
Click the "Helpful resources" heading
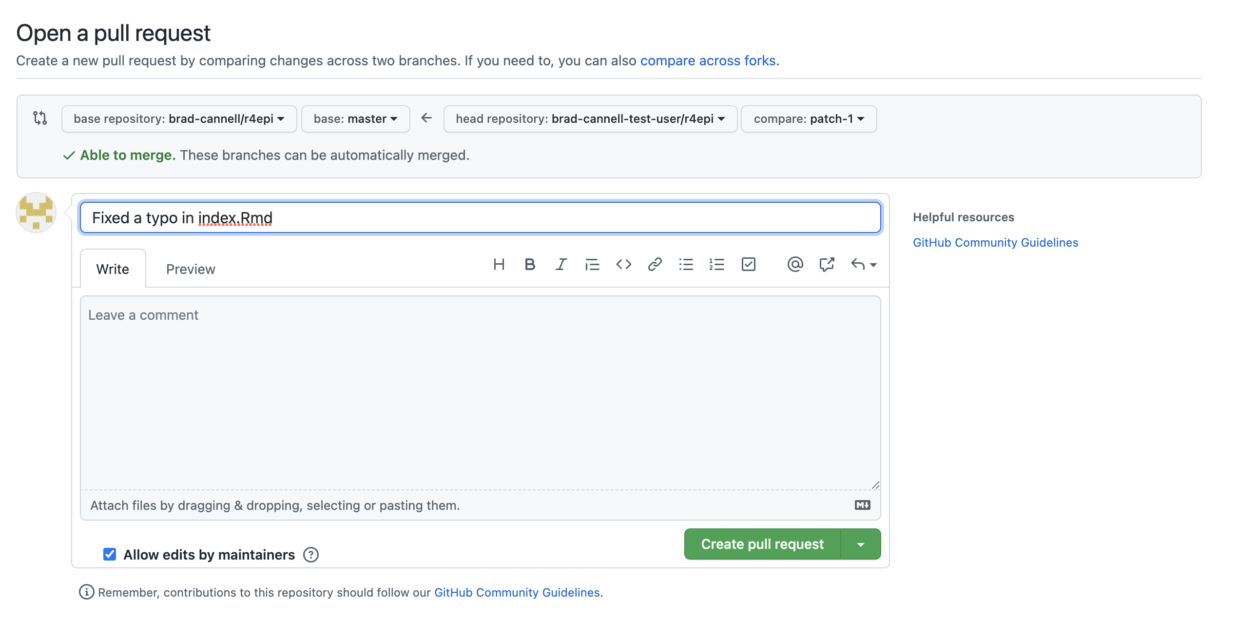963,217
